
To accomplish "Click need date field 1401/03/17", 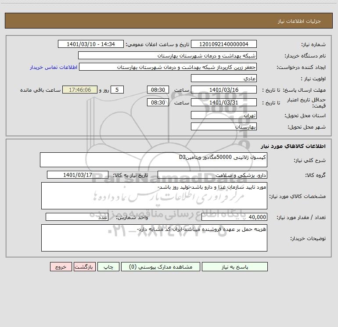I will point(78,175).
